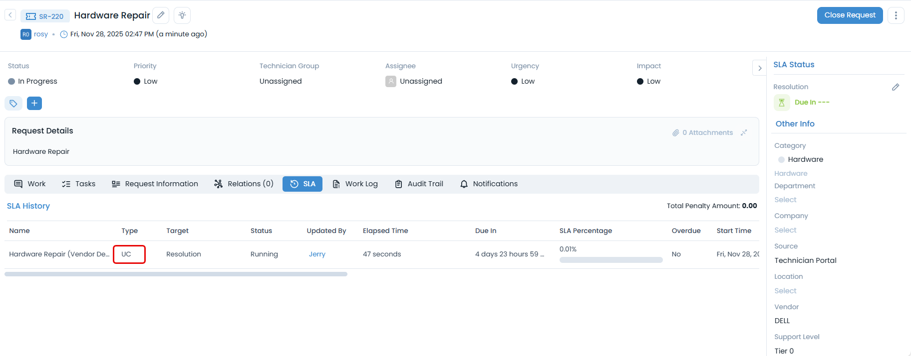This screenshot has width=911, height=356.
Task: Click the Close Request button
Action: 850,15
